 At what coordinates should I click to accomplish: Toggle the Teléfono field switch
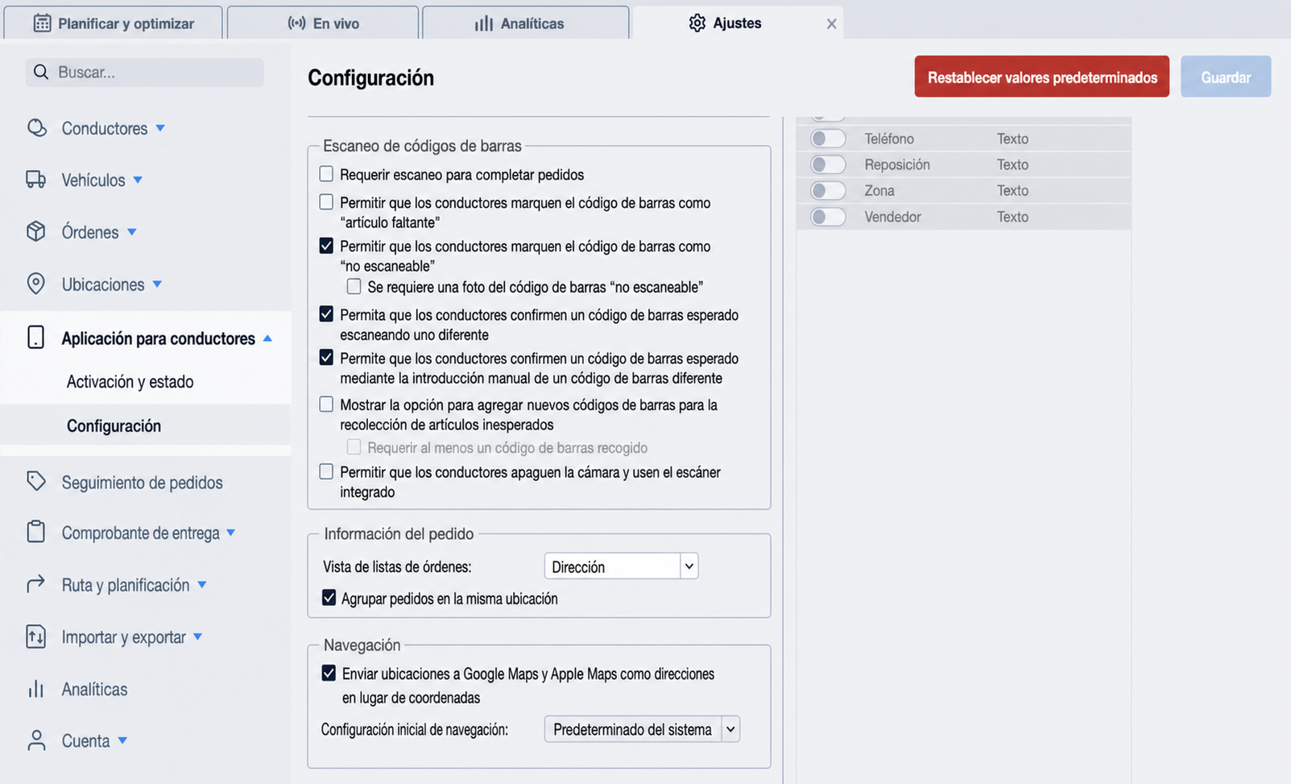pos(828,139)
